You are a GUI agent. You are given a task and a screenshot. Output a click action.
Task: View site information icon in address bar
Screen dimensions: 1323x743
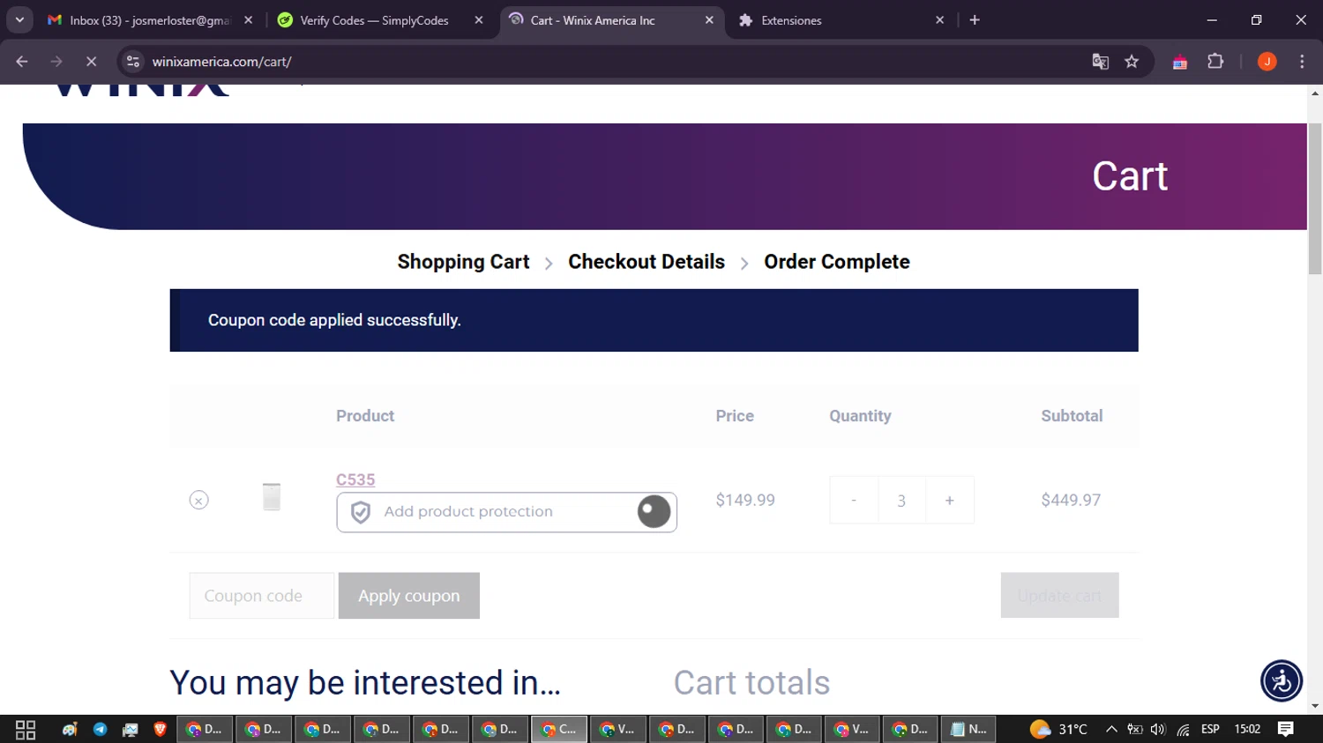click(x=133, y=62)
